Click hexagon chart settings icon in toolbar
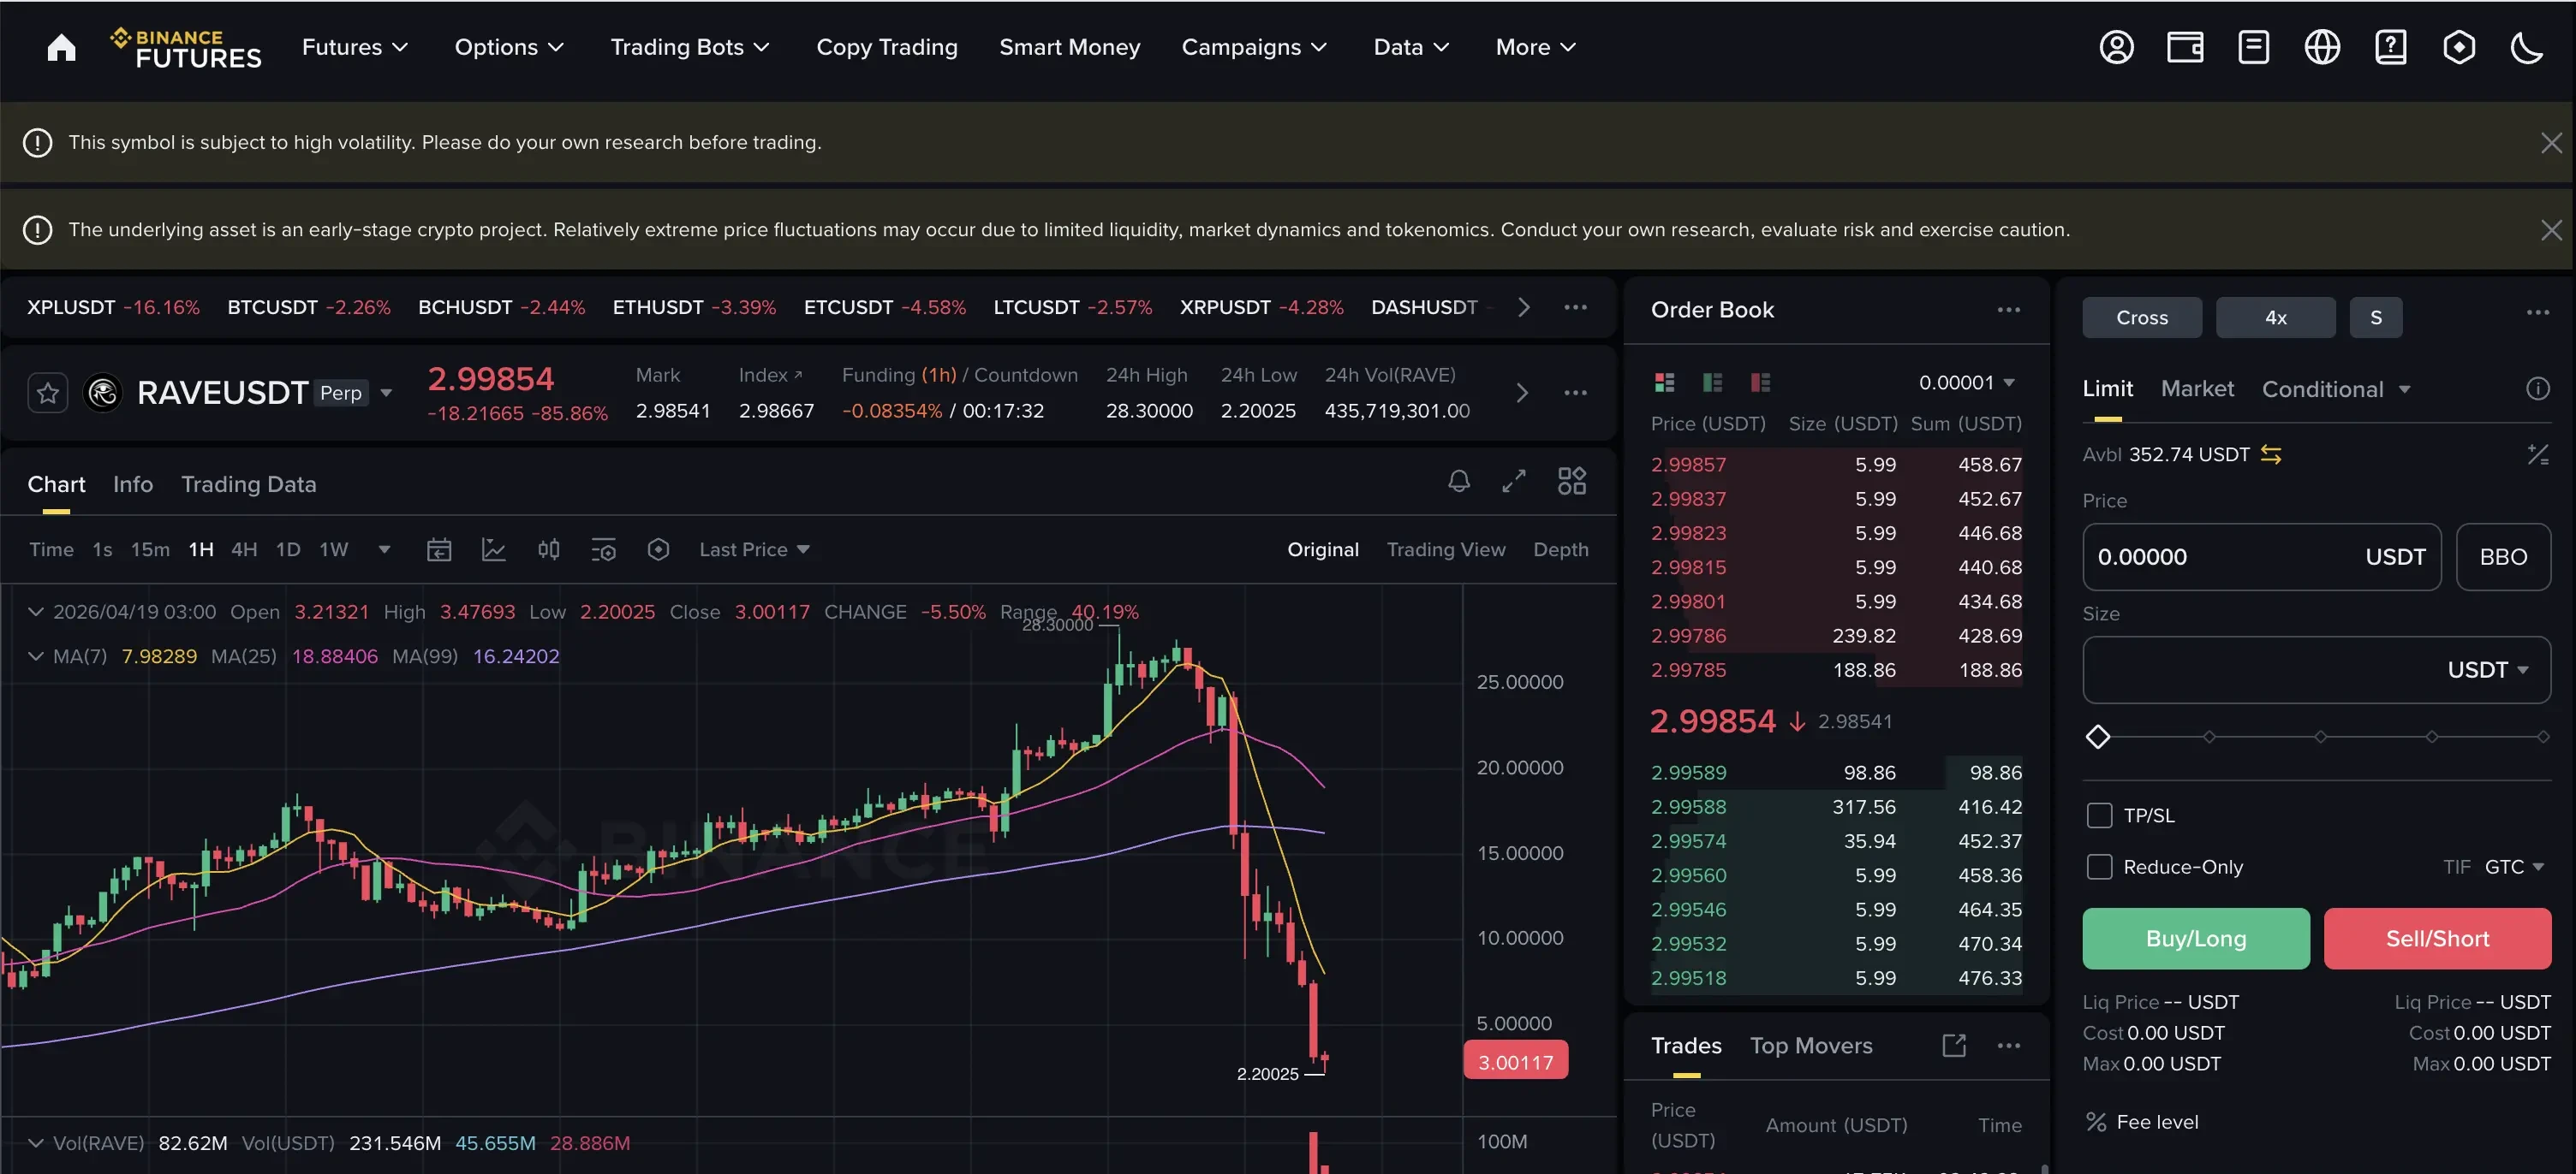The width and height of the screenshot is (2576, 1174). 658,549
